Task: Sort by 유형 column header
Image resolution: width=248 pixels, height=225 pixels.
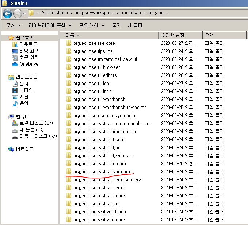Action: point(224,35)
